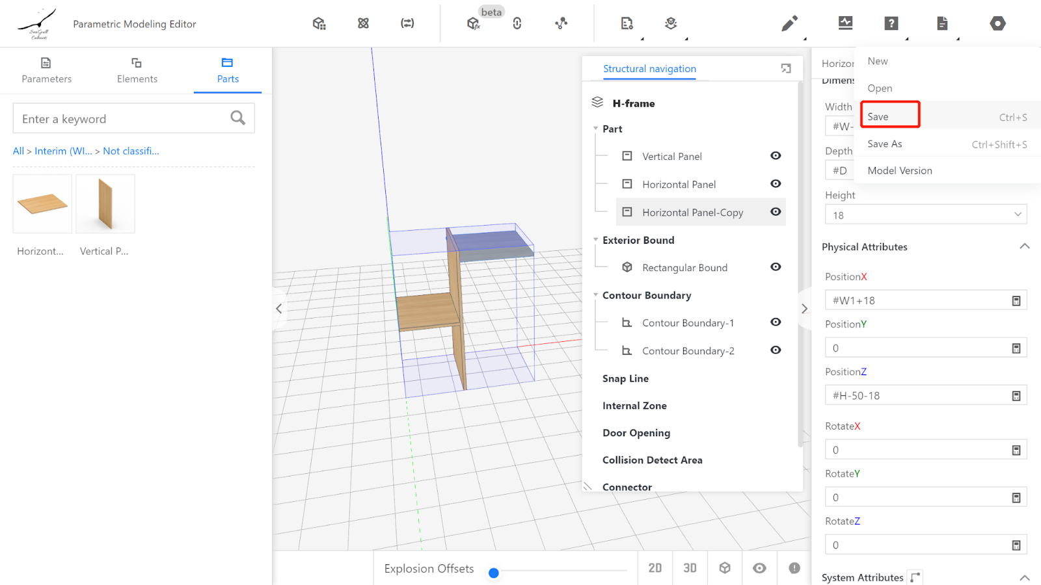Collapse the Exterior Bound tree group
This screenshot has width=1041, height=585.
coord(595,240)
